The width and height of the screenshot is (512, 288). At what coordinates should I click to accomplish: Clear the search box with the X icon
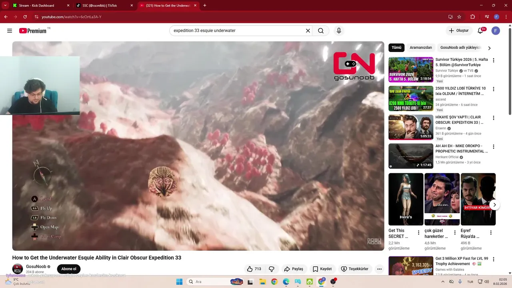(308, 31)
